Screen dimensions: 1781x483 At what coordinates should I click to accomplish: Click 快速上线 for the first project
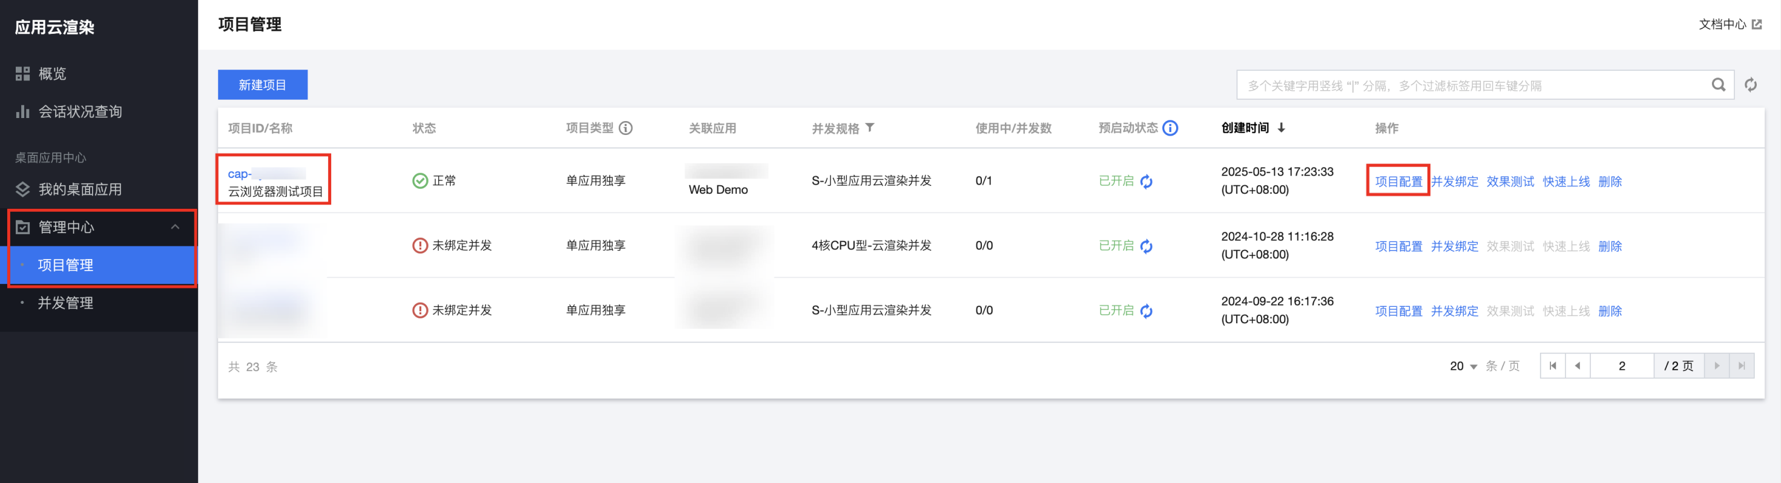(x=1565, y=181)
